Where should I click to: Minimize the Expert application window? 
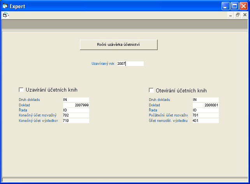pos(226,6)
